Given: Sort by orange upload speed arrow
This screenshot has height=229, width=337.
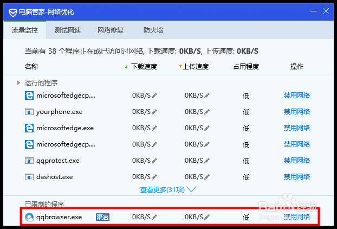Looking at the screenshot, I should tap(180, 66).
